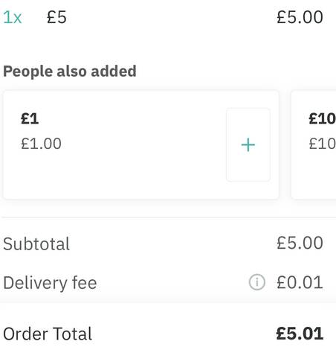The height and width of the screenshot is (347, 336).
Task: Open the delivery fee info icon
Action: 257,282
